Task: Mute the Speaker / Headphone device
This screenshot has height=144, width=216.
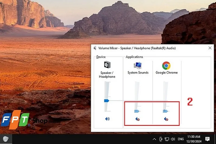Action: (107, 119)
